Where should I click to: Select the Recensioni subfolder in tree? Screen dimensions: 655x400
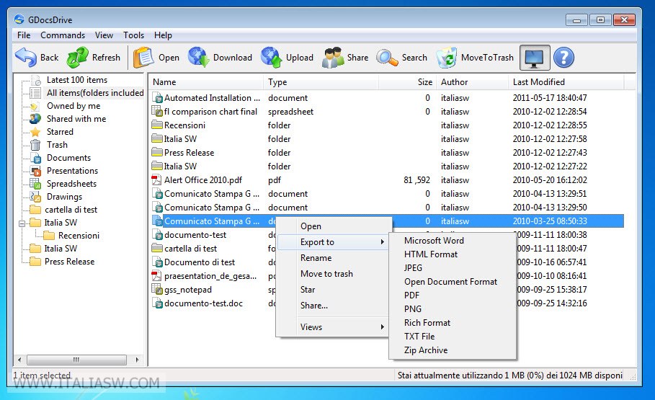click(79, 236)
